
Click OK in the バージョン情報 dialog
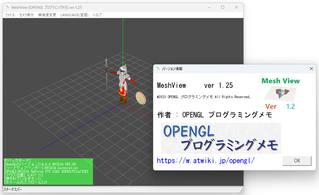297,161
